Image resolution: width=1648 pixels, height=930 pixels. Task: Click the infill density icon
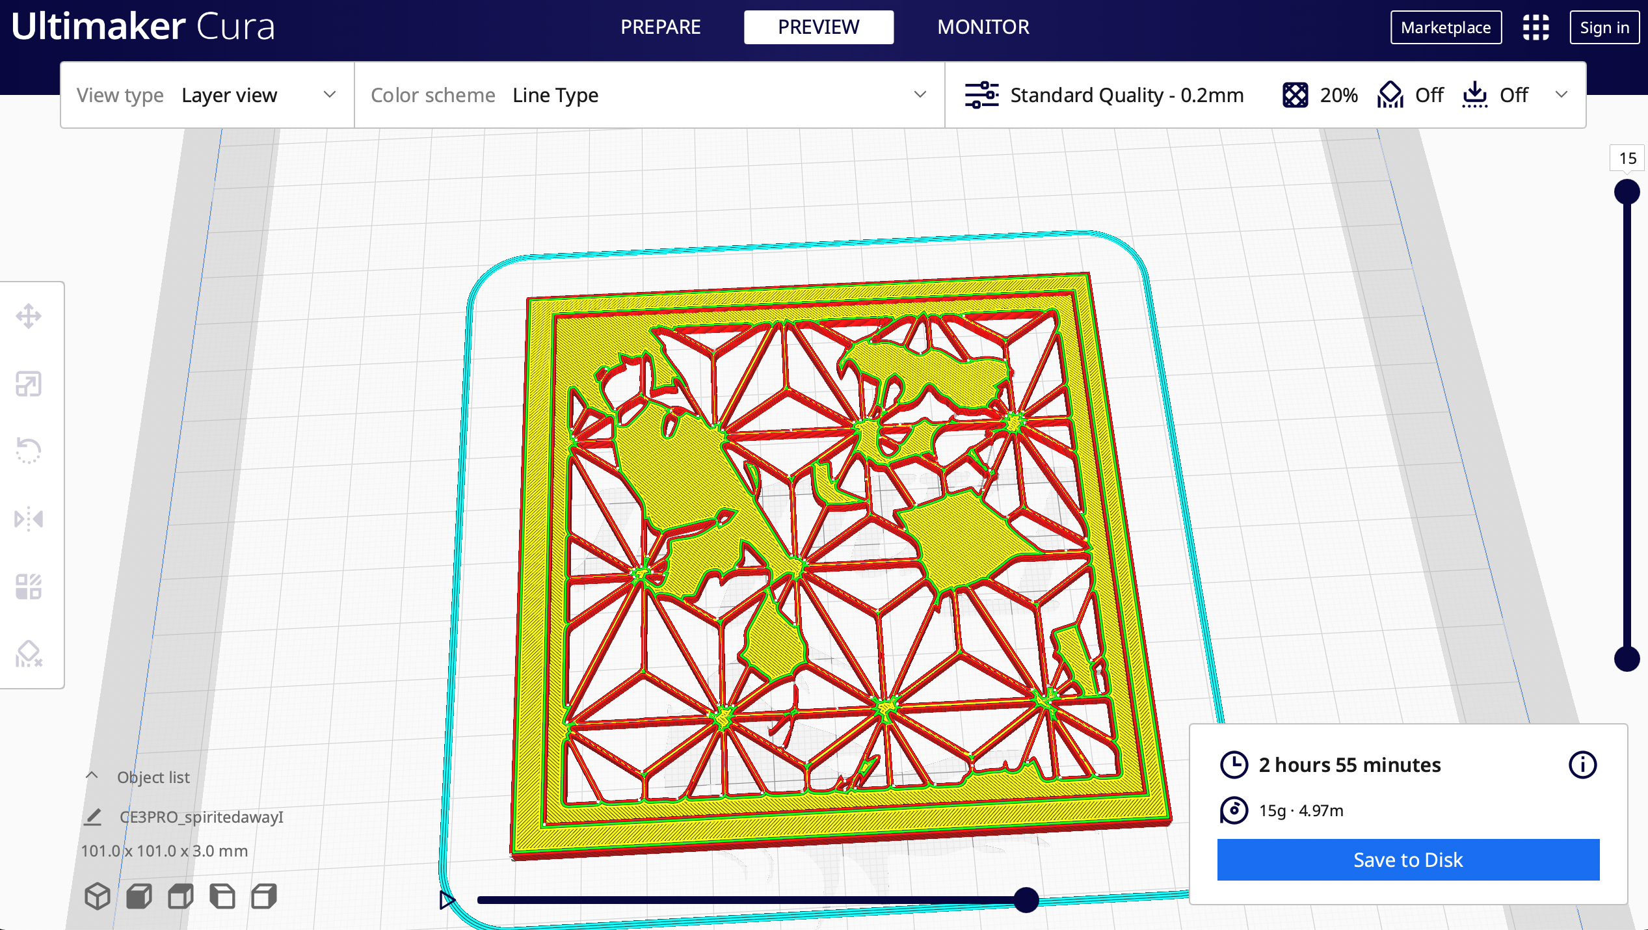pyautogui.click(x=1296, y=95)
